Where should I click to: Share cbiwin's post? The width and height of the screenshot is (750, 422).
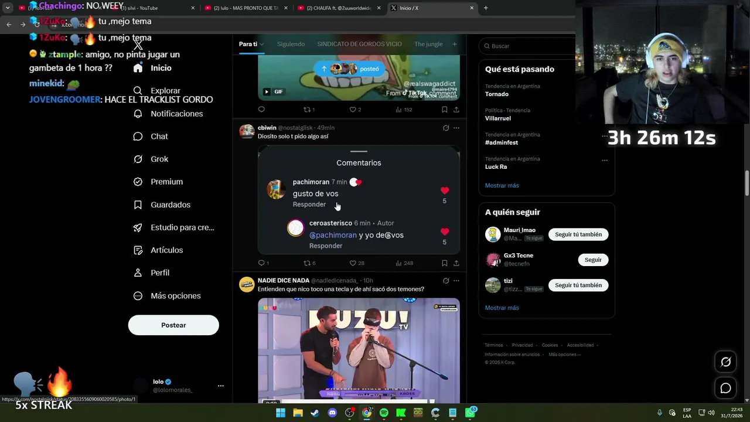[x=456, y=263]
